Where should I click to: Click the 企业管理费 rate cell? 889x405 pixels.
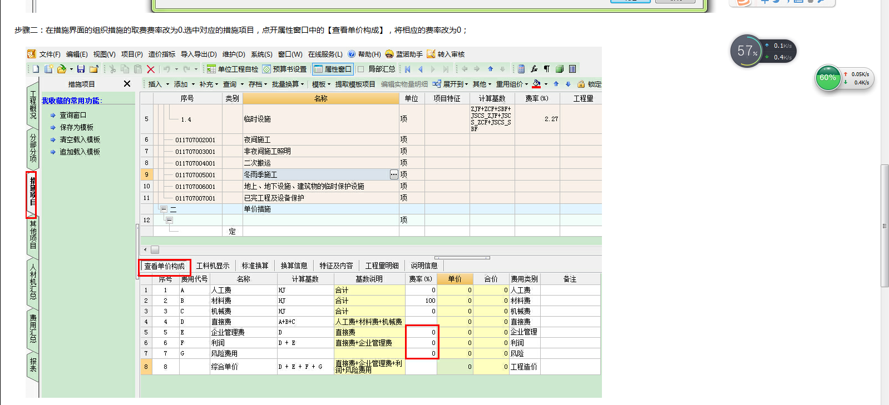click(422, 332)
